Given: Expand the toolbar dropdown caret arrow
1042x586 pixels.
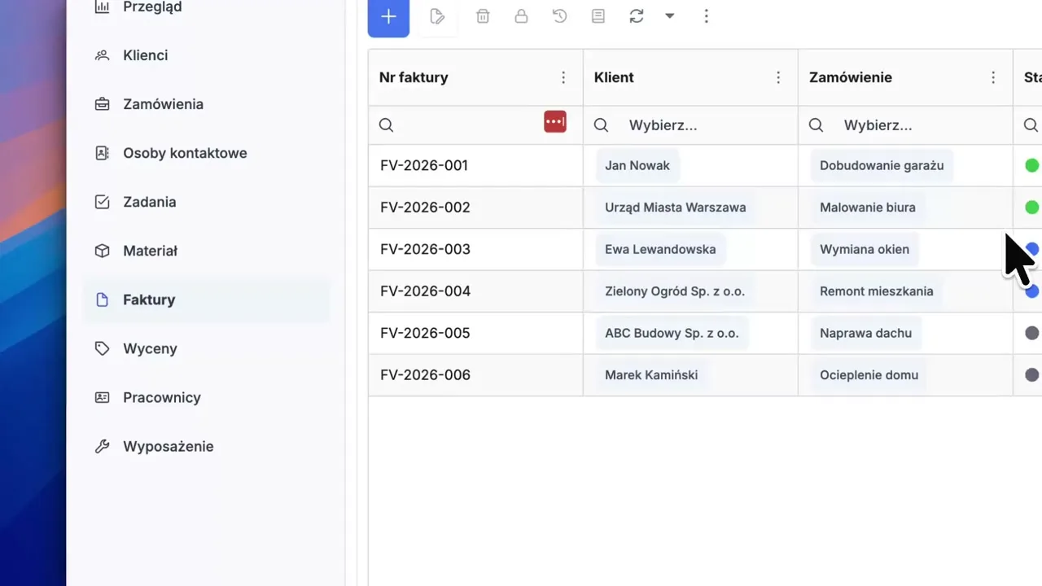Looking at the screenshot, I should pos(669,16).
